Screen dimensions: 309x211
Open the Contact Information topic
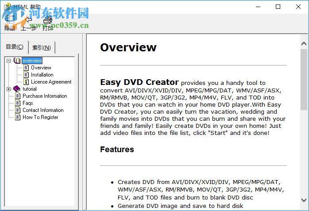(x=43, y=110)
